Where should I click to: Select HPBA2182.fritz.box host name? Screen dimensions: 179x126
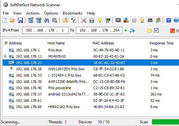[64, 107]
